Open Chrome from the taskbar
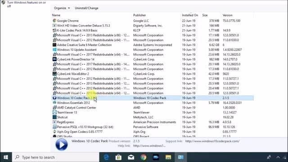The height and width of the screenshot is (162, 288). (144, 157)
